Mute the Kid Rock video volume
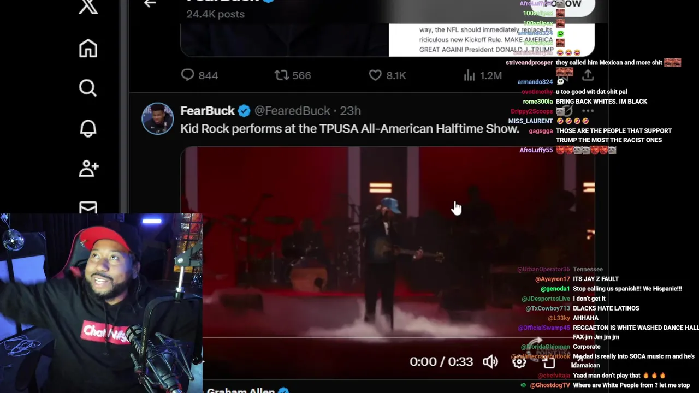 pos(490,361)
